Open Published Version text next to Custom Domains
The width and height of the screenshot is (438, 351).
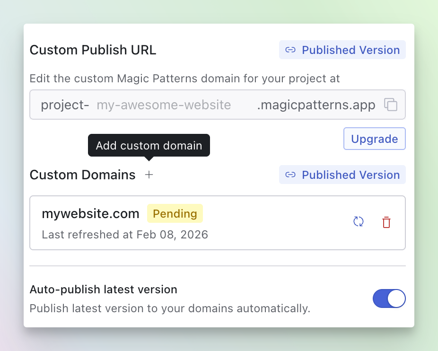[x=350, y=175]
